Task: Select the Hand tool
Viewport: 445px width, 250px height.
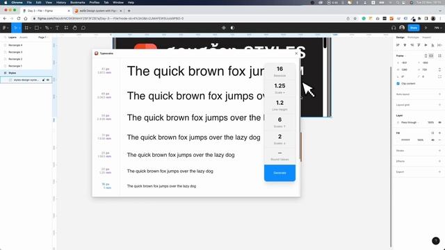Action: coord(74,28)
